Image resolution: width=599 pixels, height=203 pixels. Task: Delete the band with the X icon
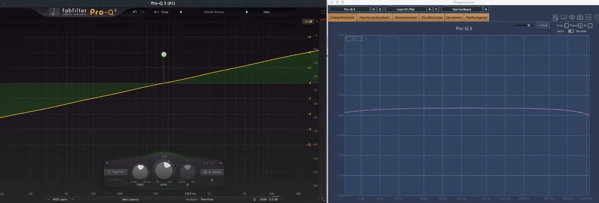pos(220,163)
